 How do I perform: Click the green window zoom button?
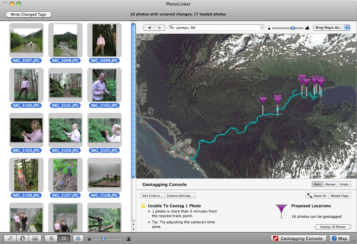click(x=19, y=4)
